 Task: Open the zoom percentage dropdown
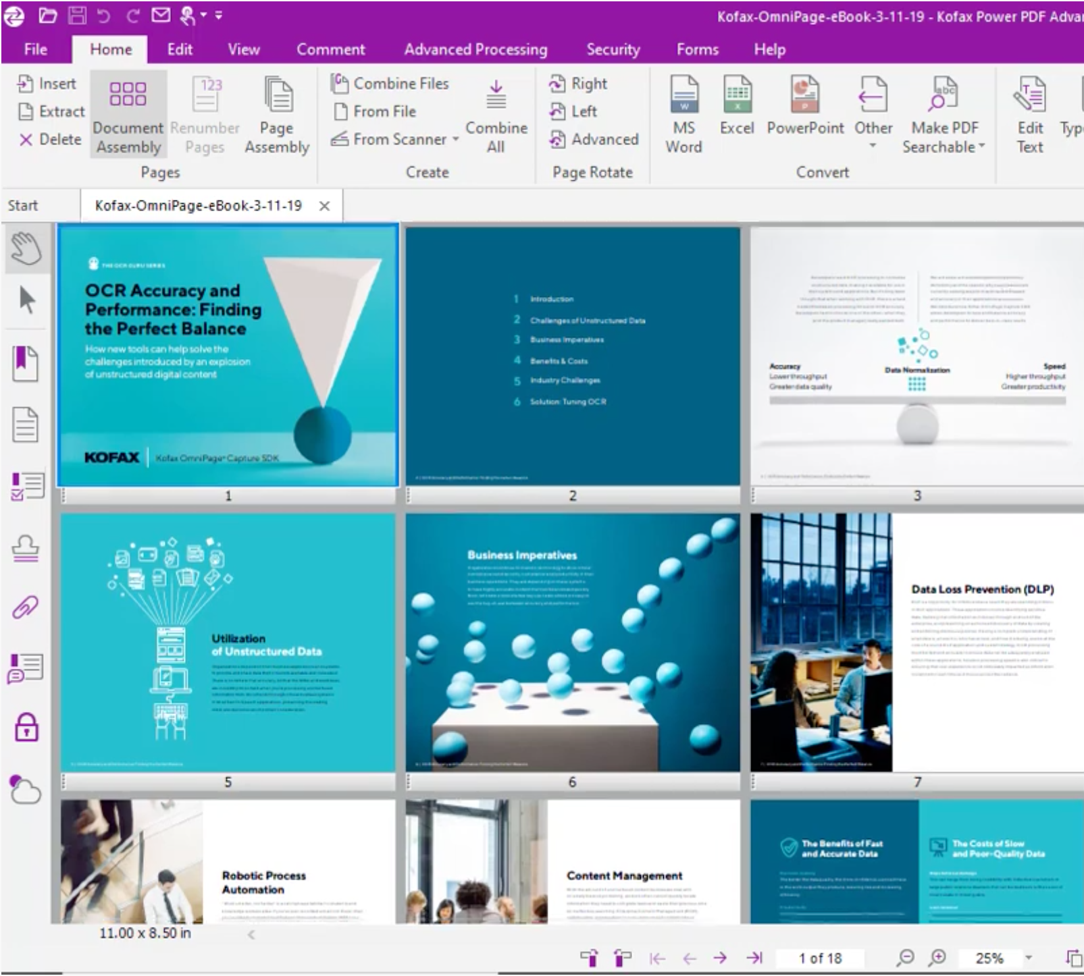click(1029, 958)
